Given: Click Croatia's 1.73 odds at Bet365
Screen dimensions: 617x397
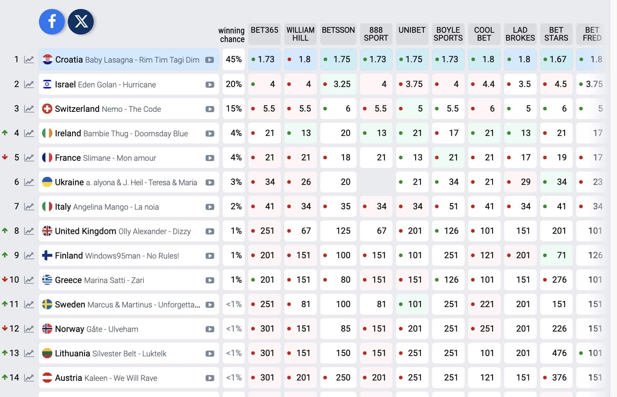Looking at the screenshot, I should (x=264, y=59).
